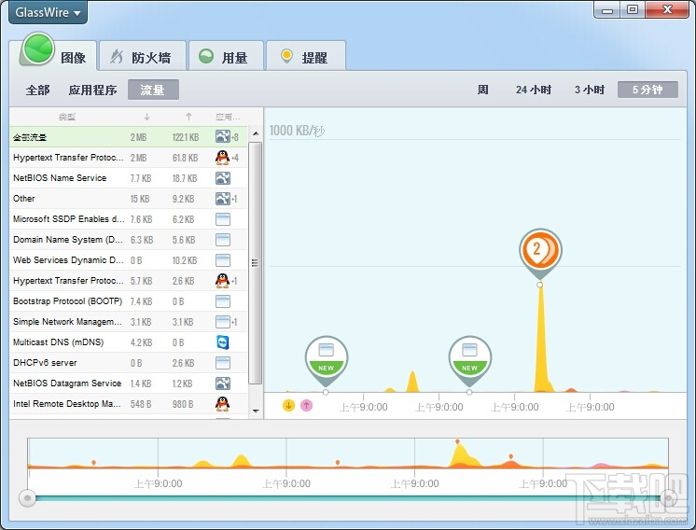This screenshot has width=696, height=530.
Task: Select the 全部 view filter
Action: coord(37,91)
